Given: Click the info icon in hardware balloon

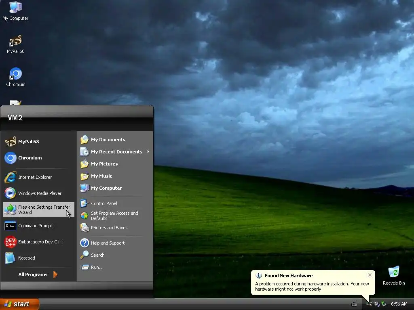Looking at the screenshot, I should pos(259,276).
